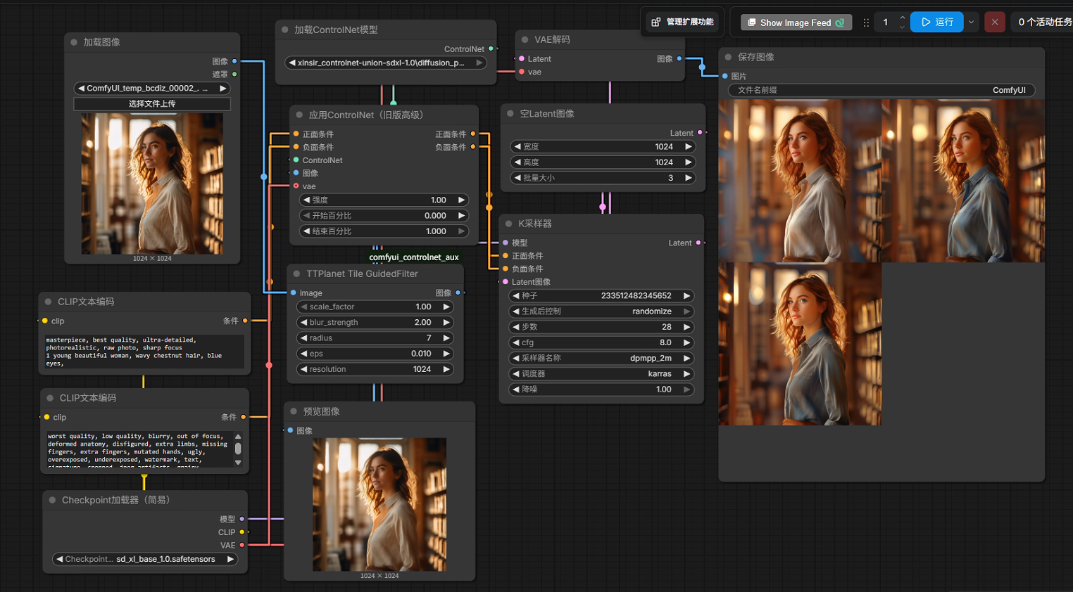The image size is (1073, 592).
Task: Click the red cancel X button in toolbar
Action: (x=994, y=22)
